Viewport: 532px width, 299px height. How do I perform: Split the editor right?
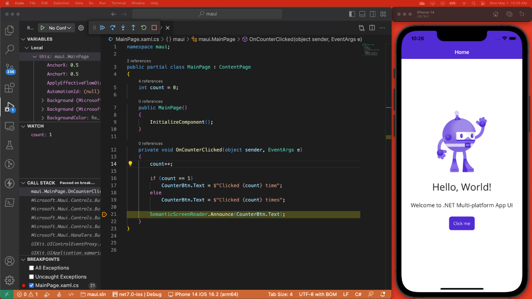click(372, 28)
